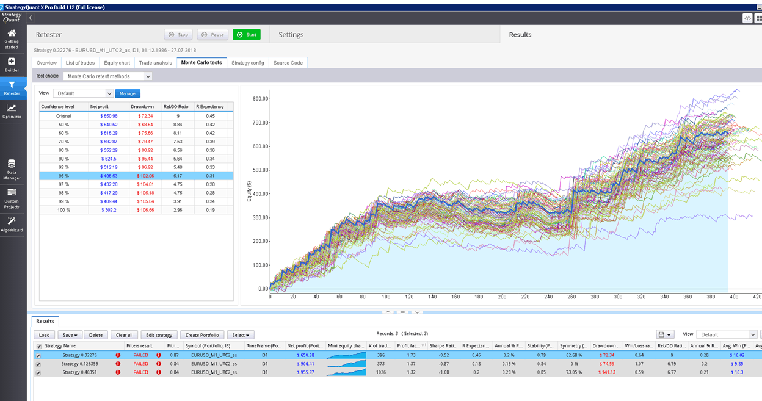Expand the View Default dropdown in Monte Carlo
The width and height of the screenshot is (762, 401).
[83, 93]
